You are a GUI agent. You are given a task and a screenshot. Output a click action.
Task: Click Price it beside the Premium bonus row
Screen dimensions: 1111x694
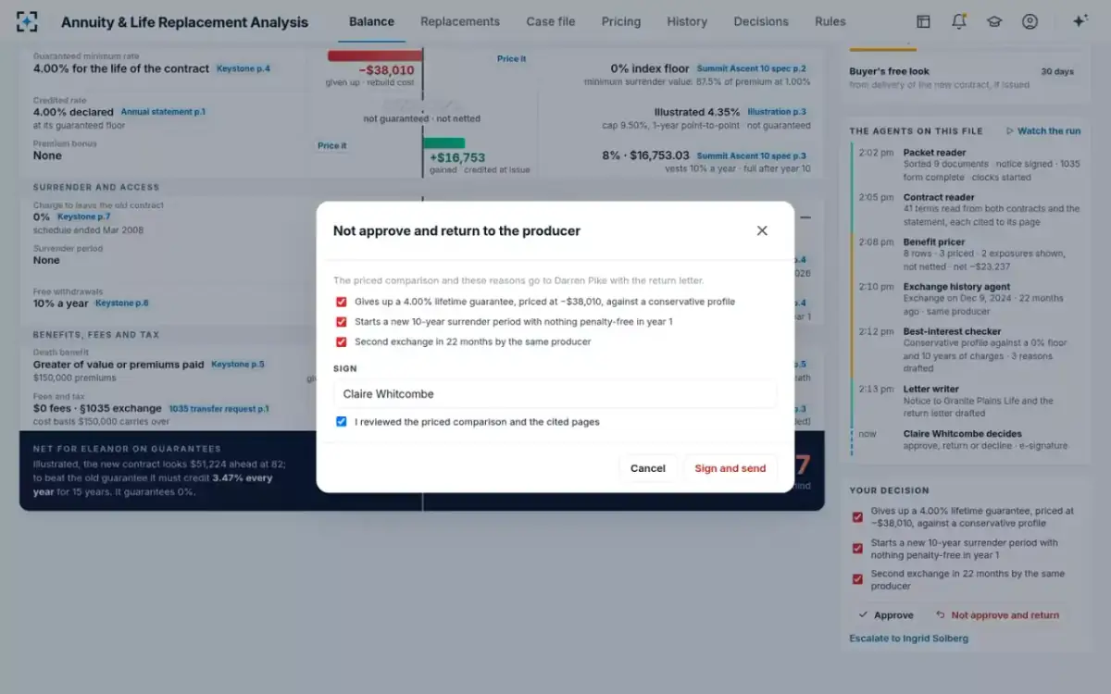[x=332, y=145]
